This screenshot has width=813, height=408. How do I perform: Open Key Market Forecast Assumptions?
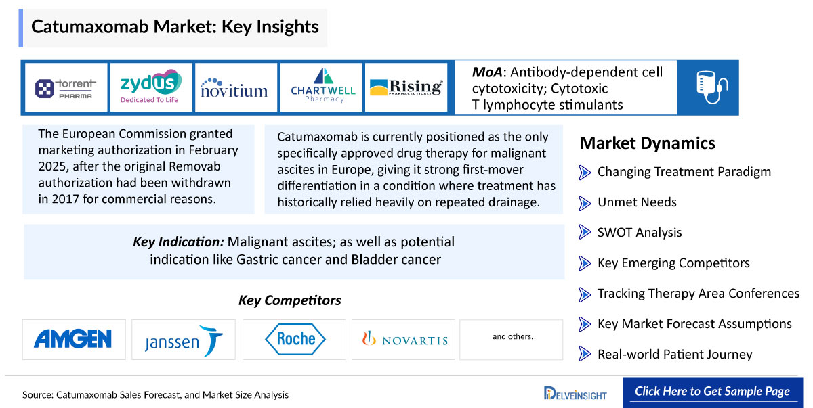pos(694,324)
